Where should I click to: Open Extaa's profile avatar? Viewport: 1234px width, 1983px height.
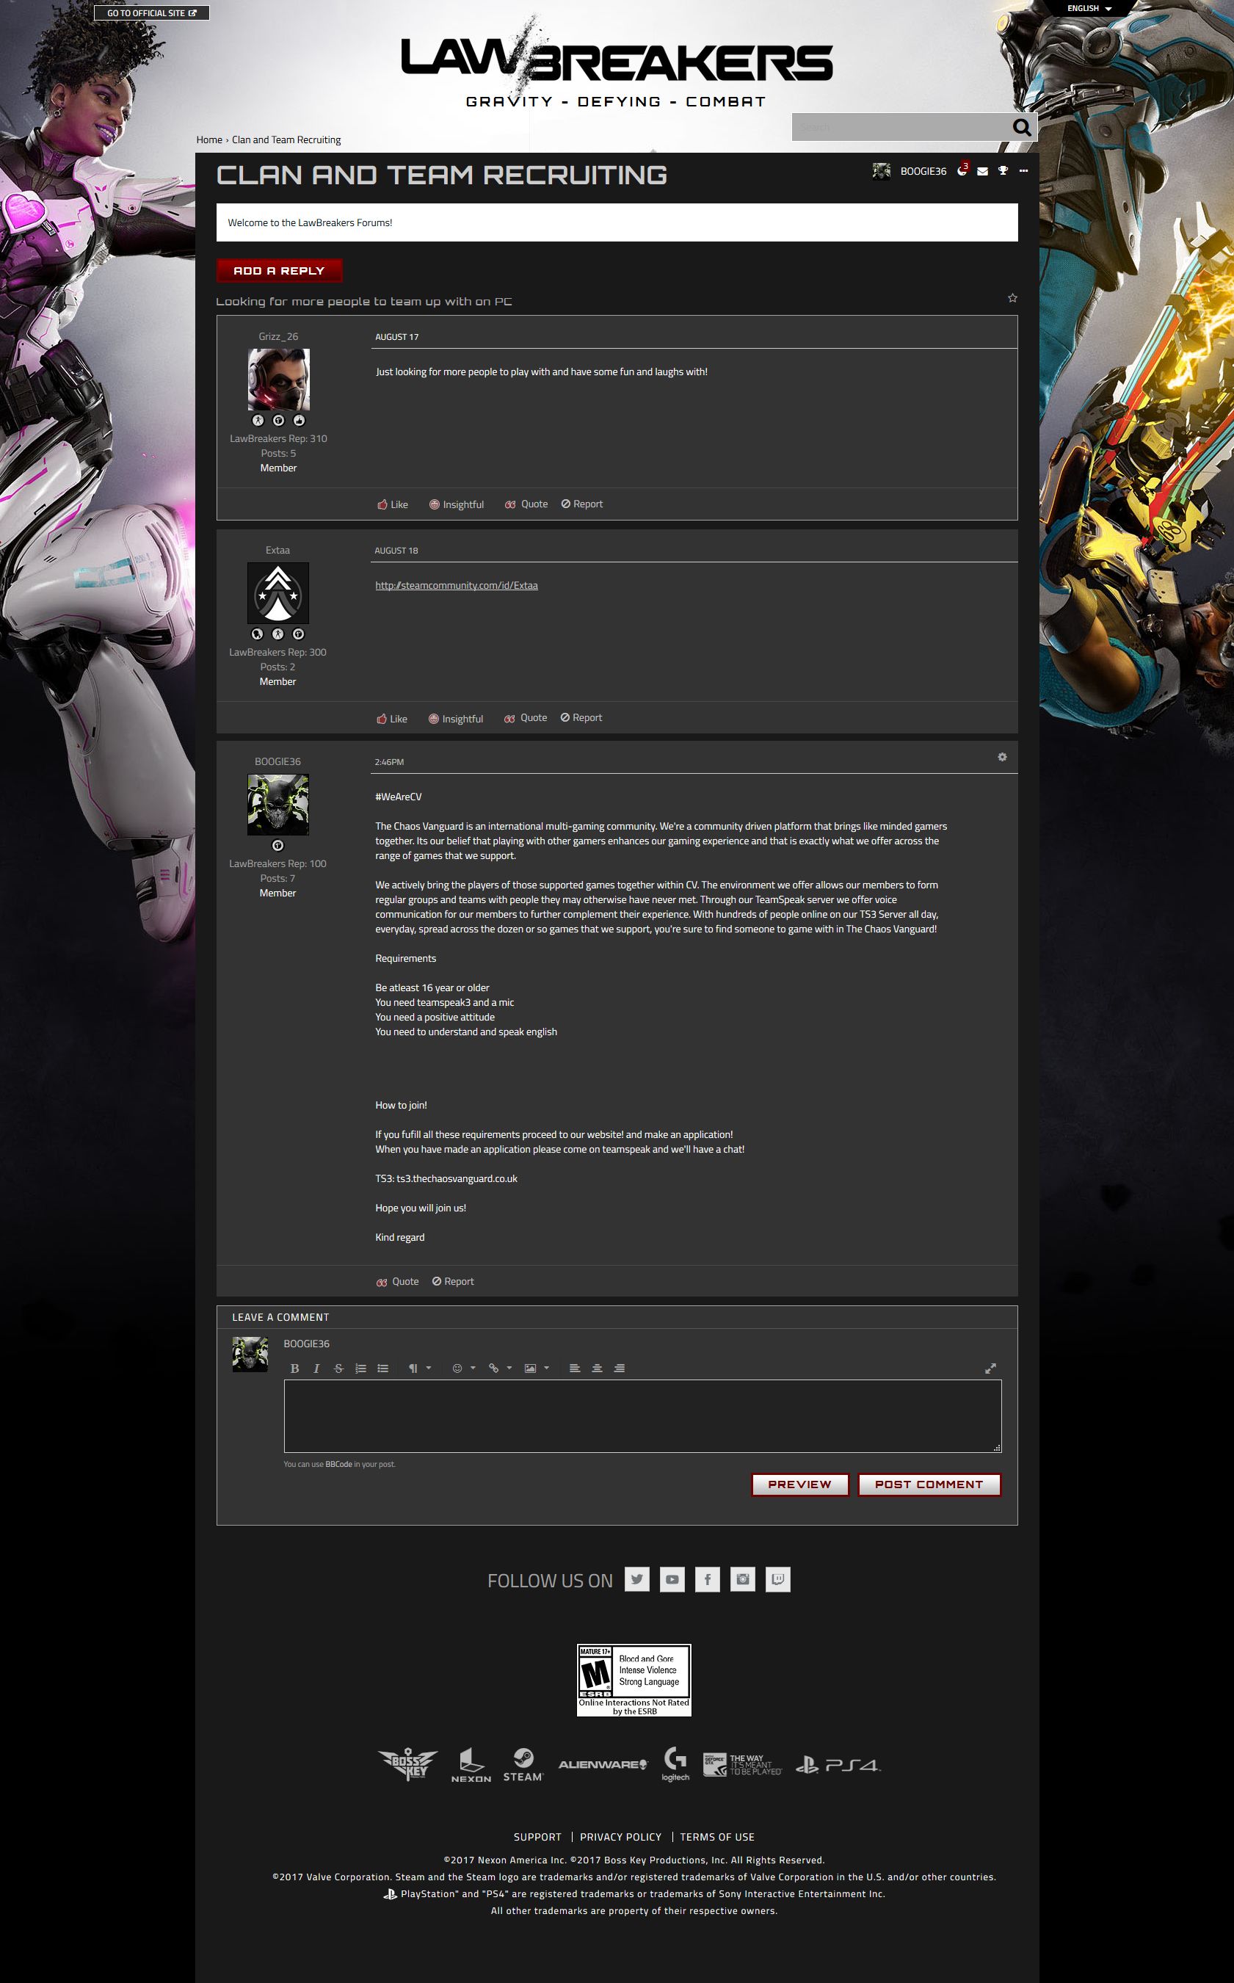coord(277,593)
